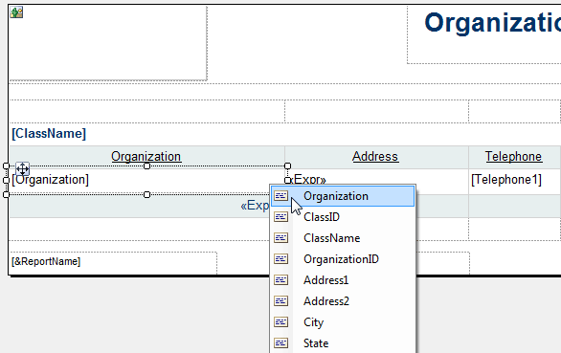Pick City from the field list
Image resolution: width=561 pixels, height=353 pixels.
pyautogui.click(x=343, y=322)
